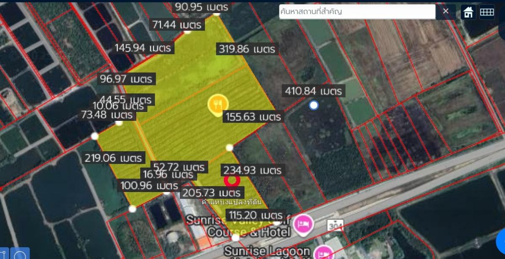
Task: Select the circle draw tool icon
Action: click(x=20, y=254)
